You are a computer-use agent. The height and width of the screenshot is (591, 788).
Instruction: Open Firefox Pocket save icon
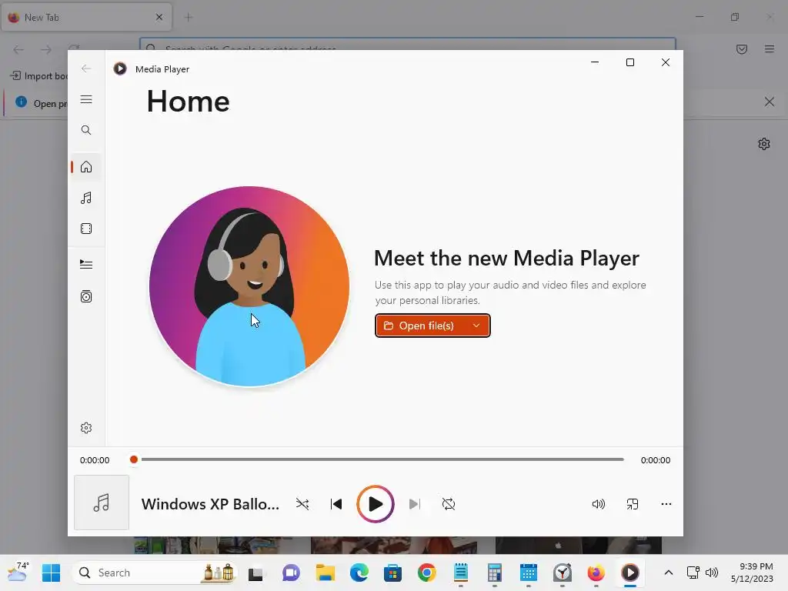742,49
